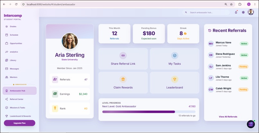Go back with the browser back arrow

tap(4, 4)
